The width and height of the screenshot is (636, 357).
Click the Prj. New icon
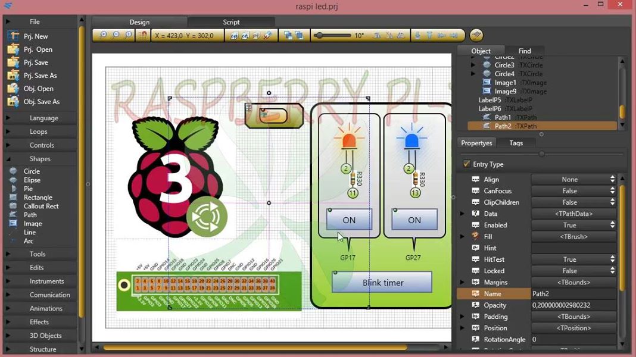(x=13, y=36)
